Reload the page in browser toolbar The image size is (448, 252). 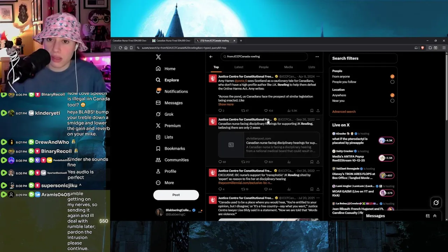(120, 48)
